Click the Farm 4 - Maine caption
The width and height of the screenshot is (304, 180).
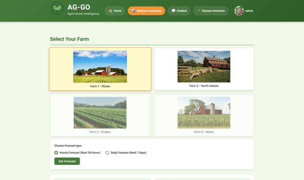[x=204, y=132]
